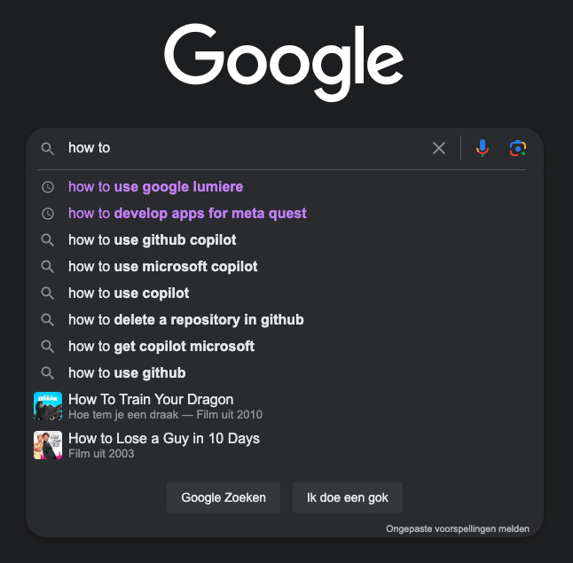Viewport: 573px width, 563px height.
Task: Open How To Train Your Dragon poster thumbnail
Action: pos(48,406)
